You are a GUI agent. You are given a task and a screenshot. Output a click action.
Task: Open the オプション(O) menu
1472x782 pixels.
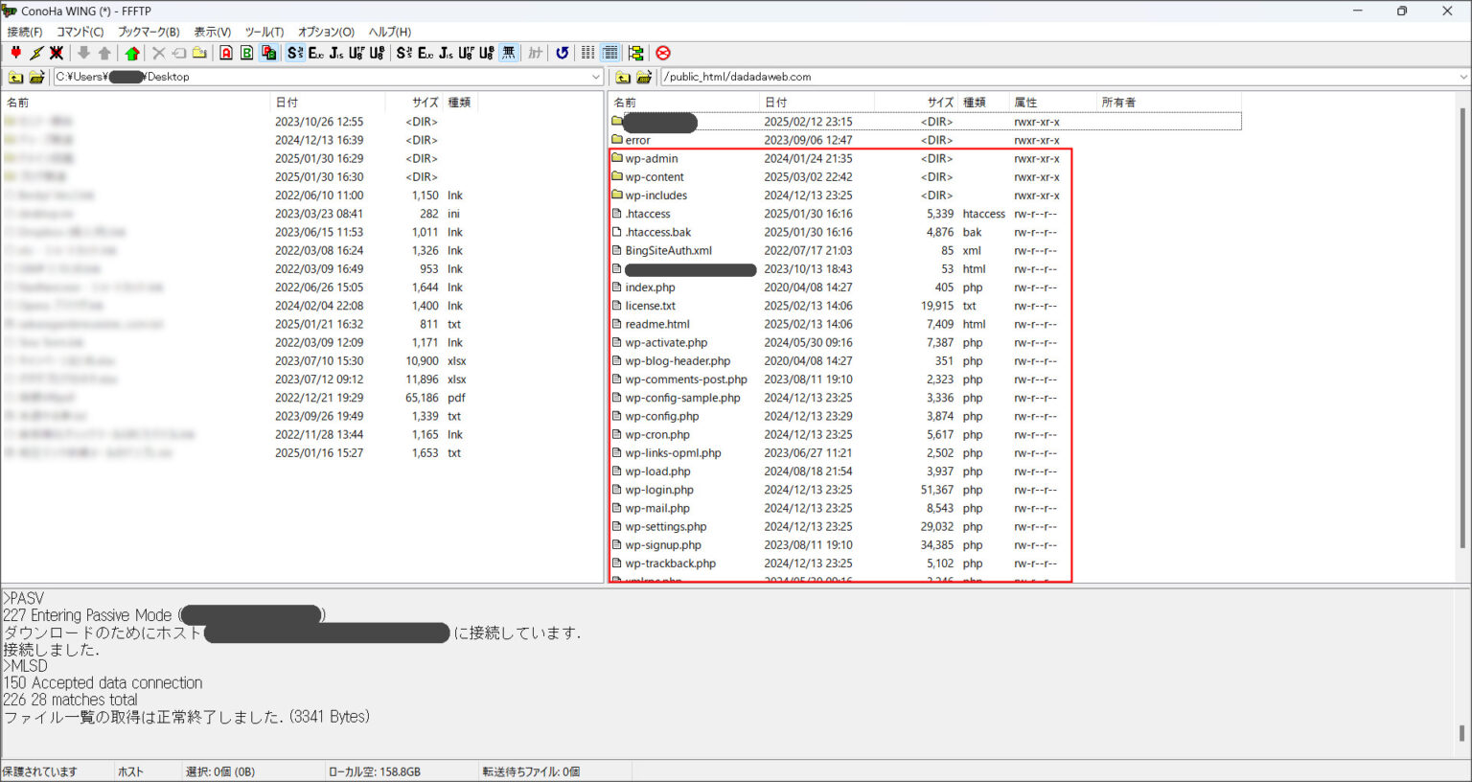click(326, 32)
